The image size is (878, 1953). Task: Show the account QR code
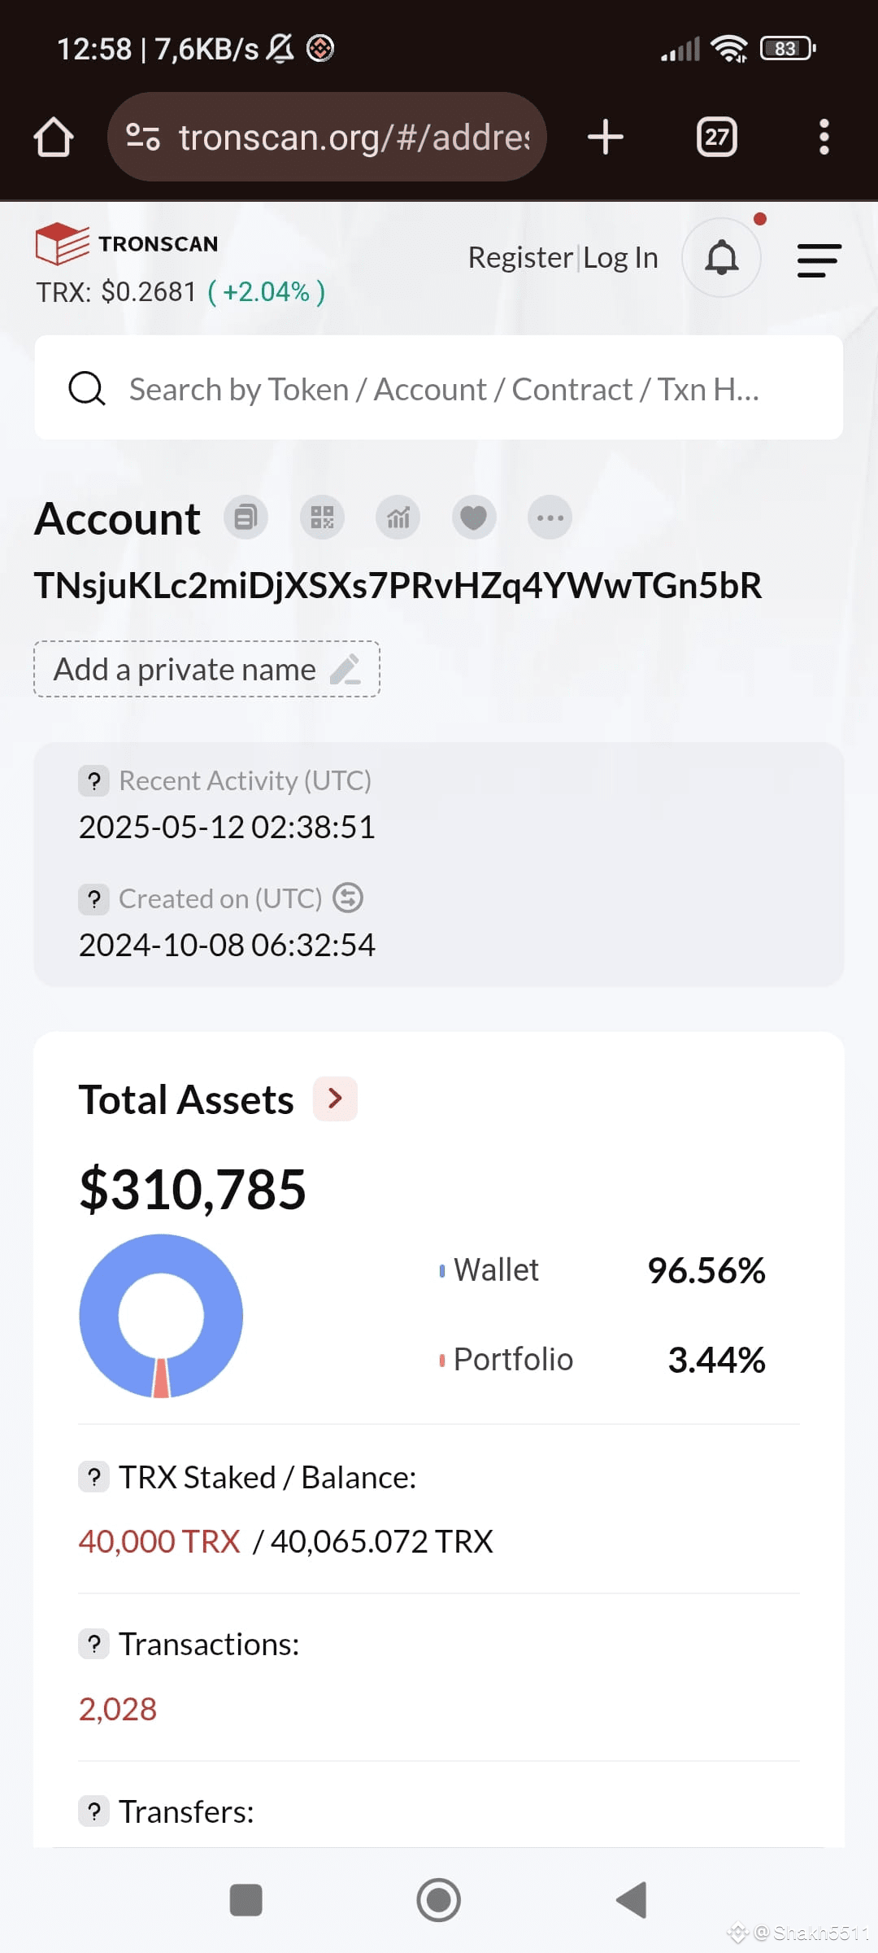(x=322, y=518)
